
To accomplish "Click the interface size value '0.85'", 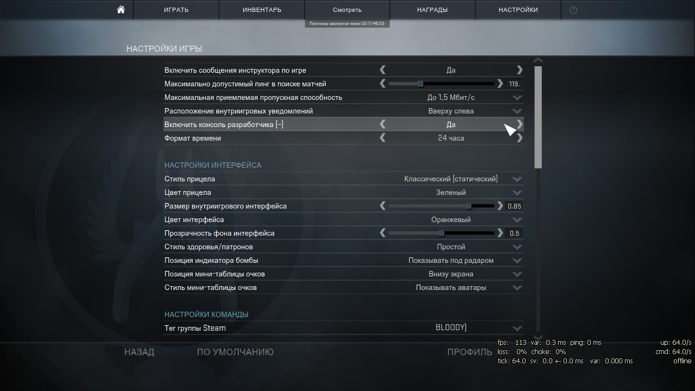I will point(514,206).
